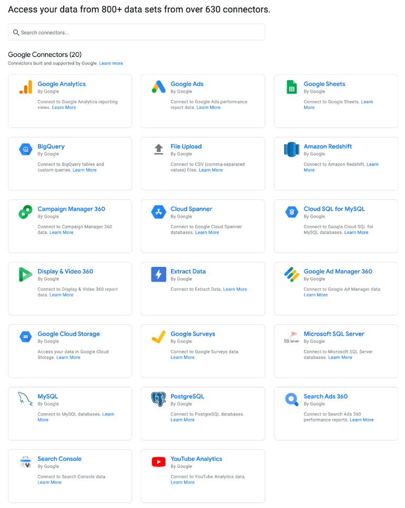Click Learn More in Google Cloud Storage card
Screen dimensions: 405x508
pyautogui.click(x=69, y=358)
